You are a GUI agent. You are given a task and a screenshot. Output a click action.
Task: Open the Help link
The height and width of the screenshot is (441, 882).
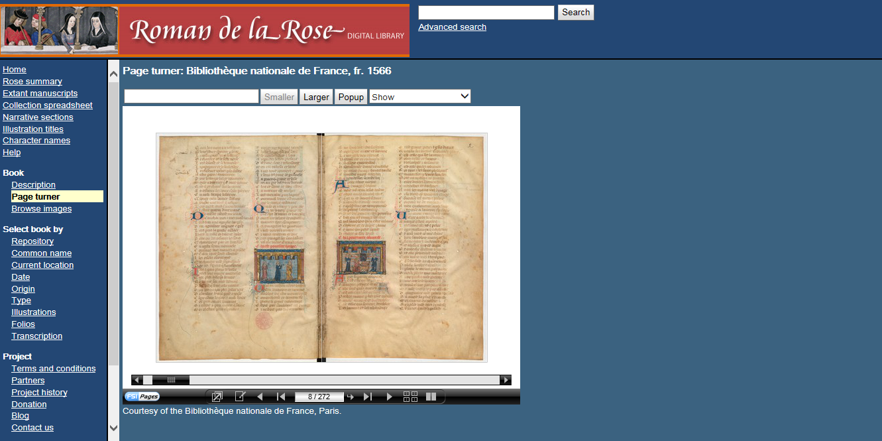12,153
